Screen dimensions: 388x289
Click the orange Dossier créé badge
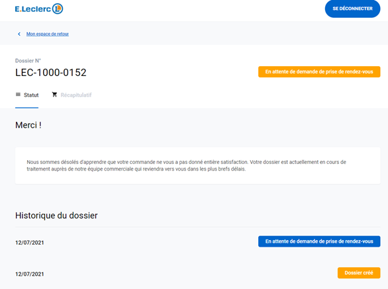click(x=359, y=273)
